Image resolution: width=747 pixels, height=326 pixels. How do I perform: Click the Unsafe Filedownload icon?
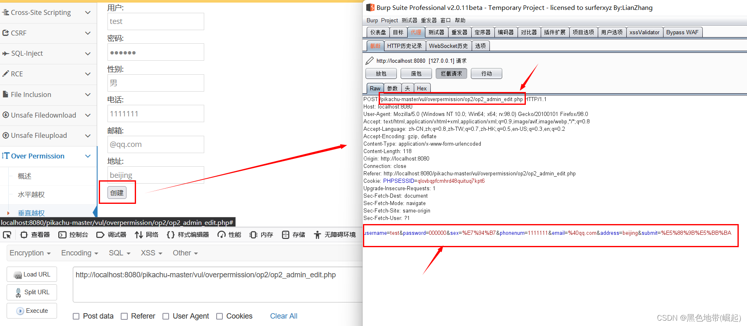click(x=5, y=115)
